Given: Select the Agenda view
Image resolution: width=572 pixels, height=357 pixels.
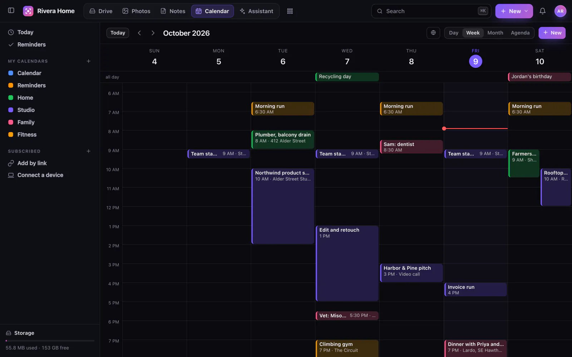Looking at the screenshot, I should [520, 33].
